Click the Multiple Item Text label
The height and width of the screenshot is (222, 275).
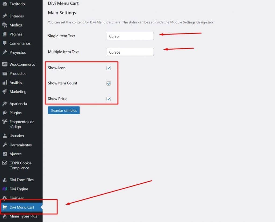[63, 52]
